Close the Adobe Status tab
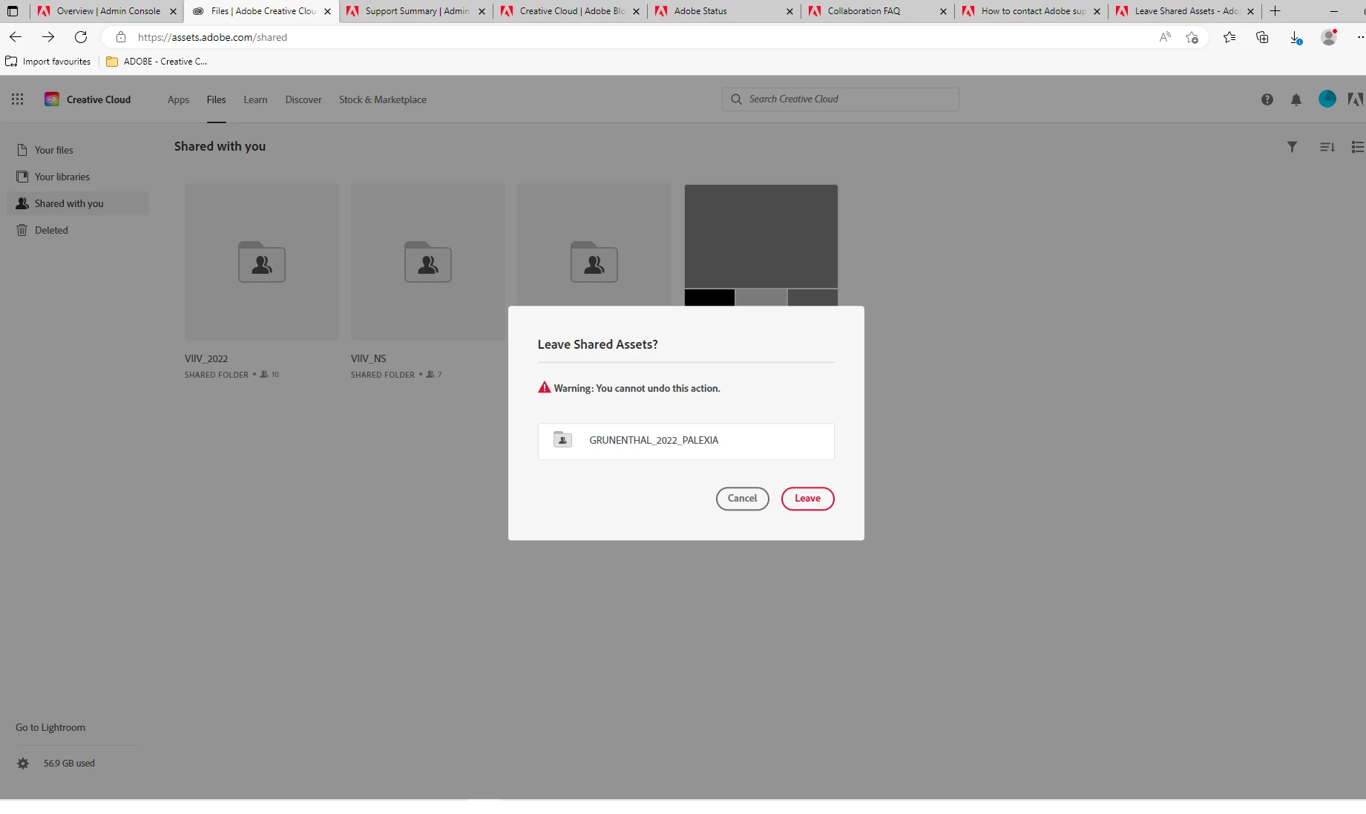The image size is (1366, 814). pyautogui.click(x=789, y=11)
